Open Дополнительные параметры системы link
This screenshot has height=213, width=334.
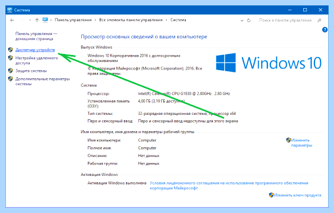coord(43,81)
